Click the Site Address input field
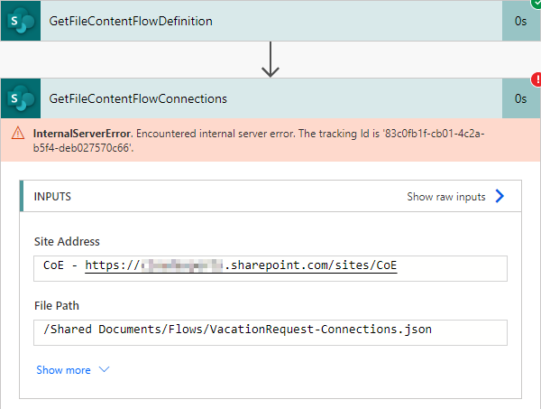 [x=270, y=267]
